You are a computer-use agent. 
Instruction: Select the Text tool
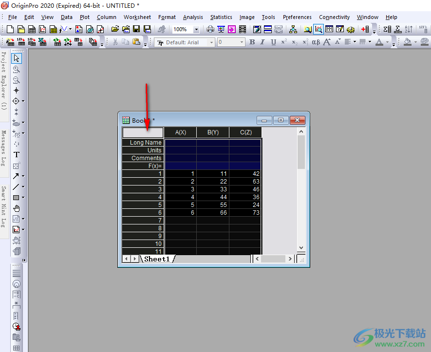click(16, 155)
